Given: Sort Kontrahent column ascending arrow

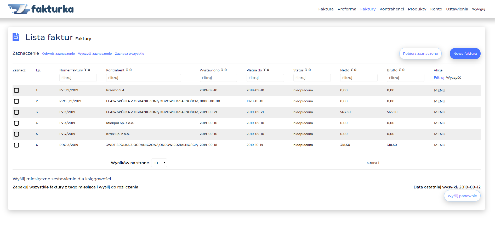Looking at the screenshot, I should click(x=130, y=70).
